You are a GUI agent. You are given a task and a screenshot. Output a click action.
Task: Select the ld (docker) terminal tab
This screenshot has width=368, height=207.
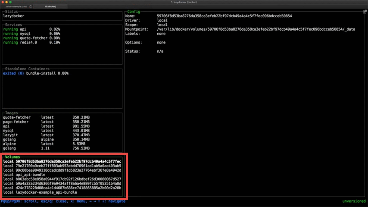pyautogui.click(x=51, y=7)
